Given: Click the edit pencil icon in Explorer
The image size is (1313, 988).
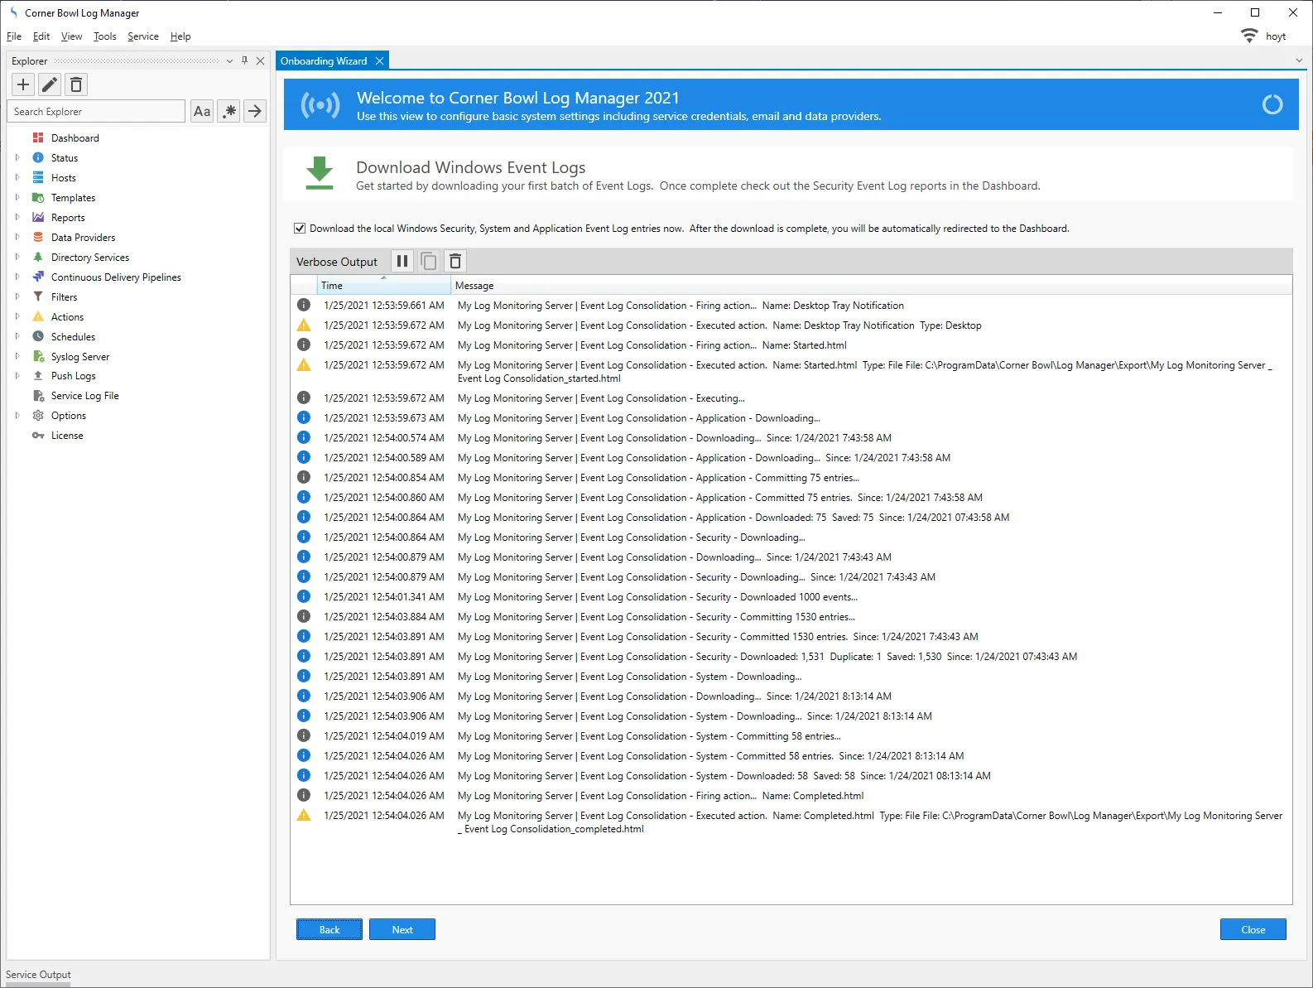Looking at the screenshot, I should coord(50,84).
